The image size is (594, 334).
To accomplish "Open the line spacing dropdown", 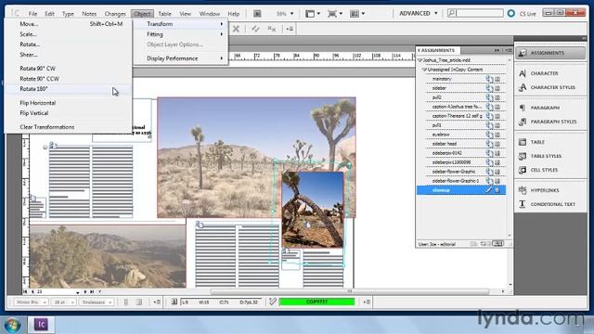I will tap(97, 302).
